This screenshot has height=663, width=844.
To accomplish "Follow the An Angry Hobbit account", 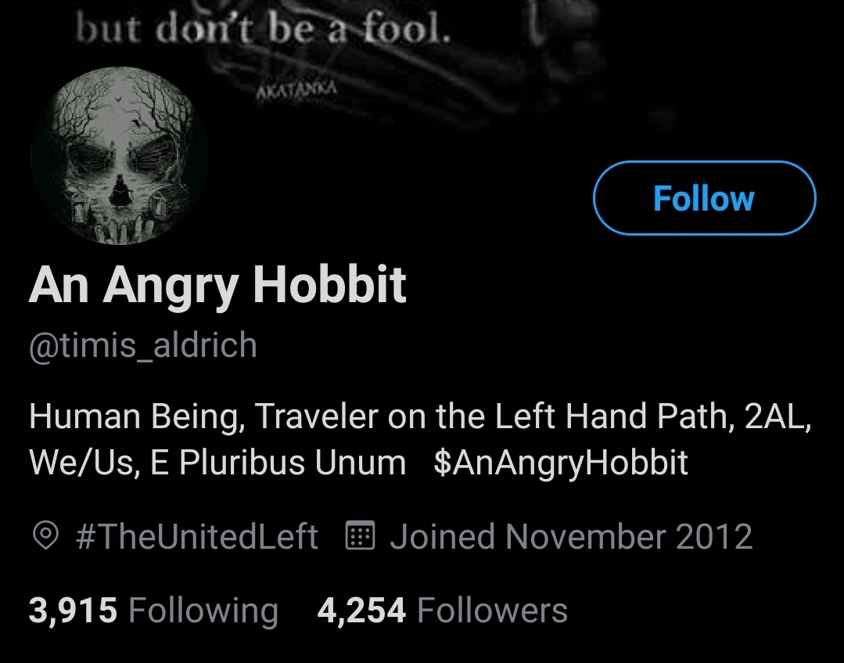I will click(x=704, y=198).
